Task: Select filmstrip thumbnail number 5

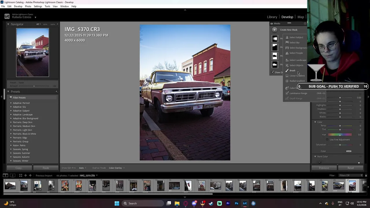Action: (65, 185)
